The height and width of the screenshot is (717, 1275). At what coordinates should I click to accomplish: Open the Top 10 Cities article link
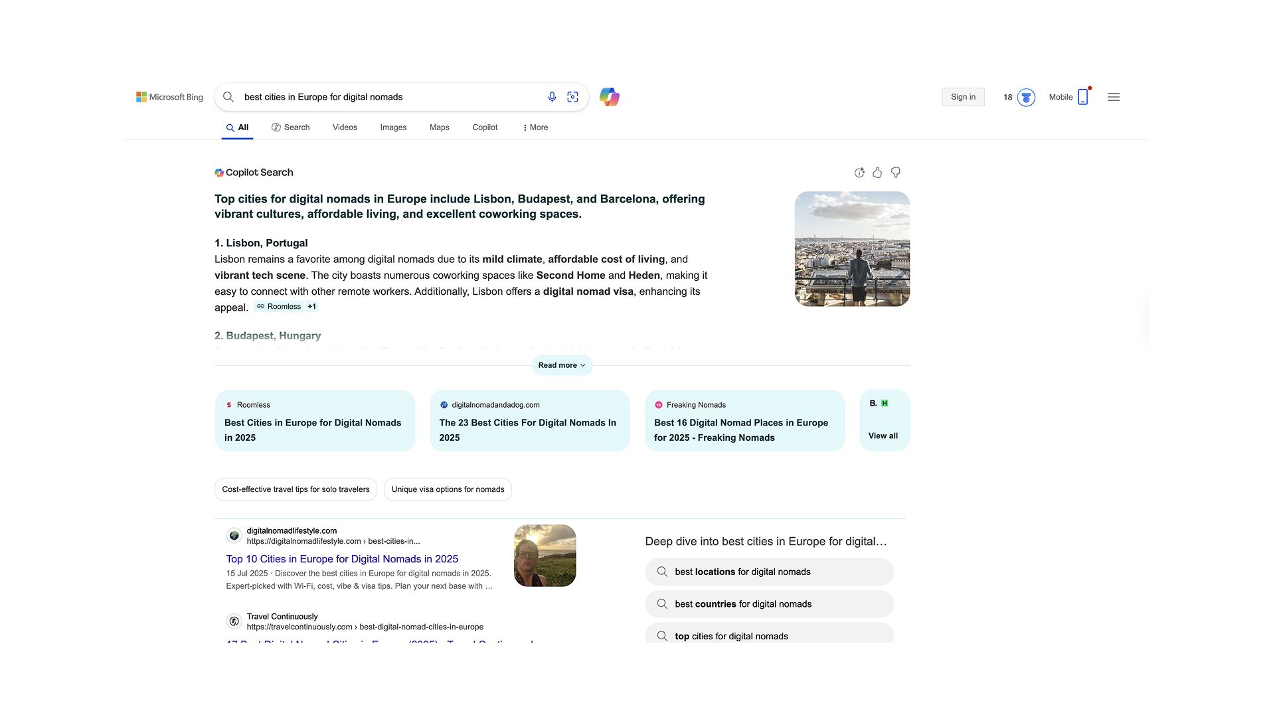coord(341,558)
